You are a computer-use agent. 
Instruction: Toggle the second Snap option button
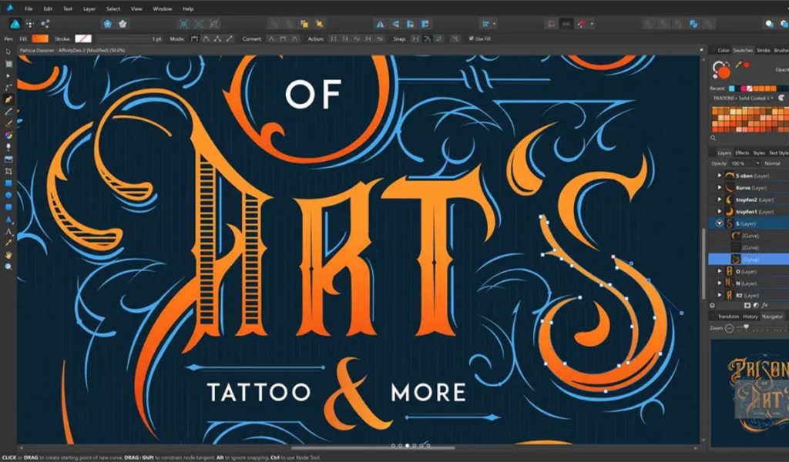[427, 38]
